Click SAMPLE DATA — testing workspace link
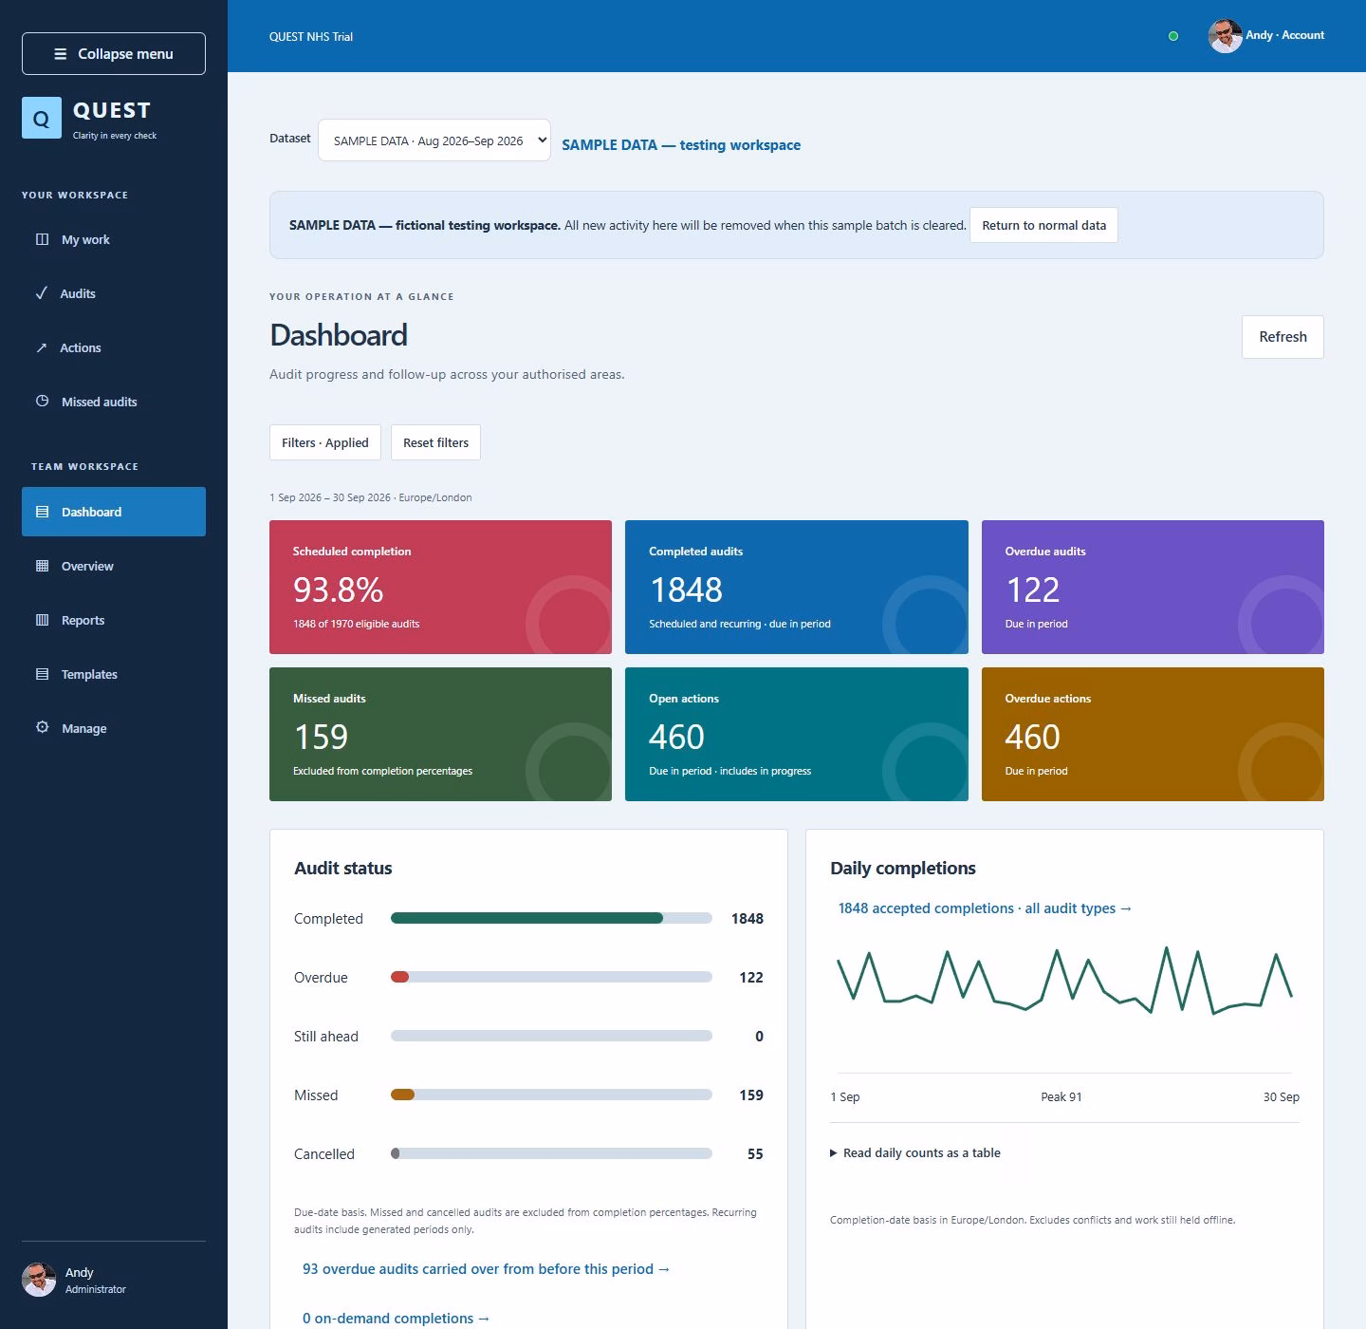1366x1329 pixels. 681,145
